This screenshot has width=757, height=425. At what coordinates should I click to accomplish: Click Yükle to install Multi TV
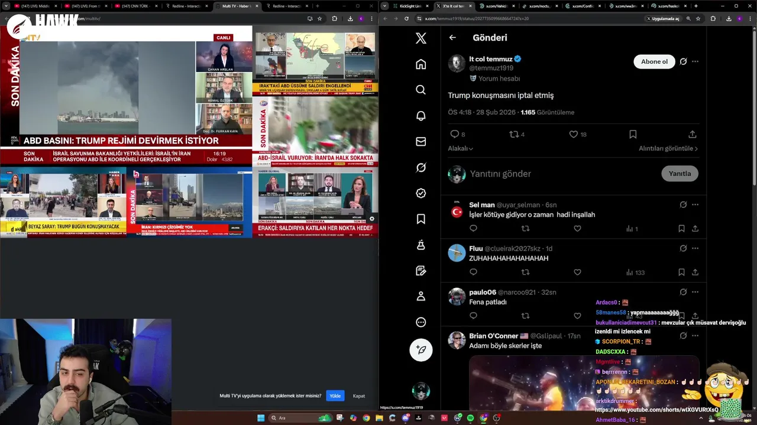(x=335, y=395)
